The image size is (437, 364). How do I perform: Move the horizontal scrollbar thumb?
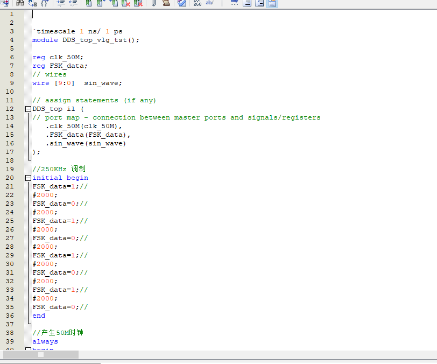pos(41,354)
